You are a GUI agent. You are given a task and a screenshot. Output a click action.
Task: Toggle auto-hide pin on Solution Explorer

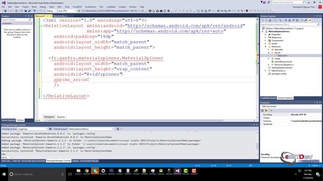pyautogui.click(x=317, y=16)
